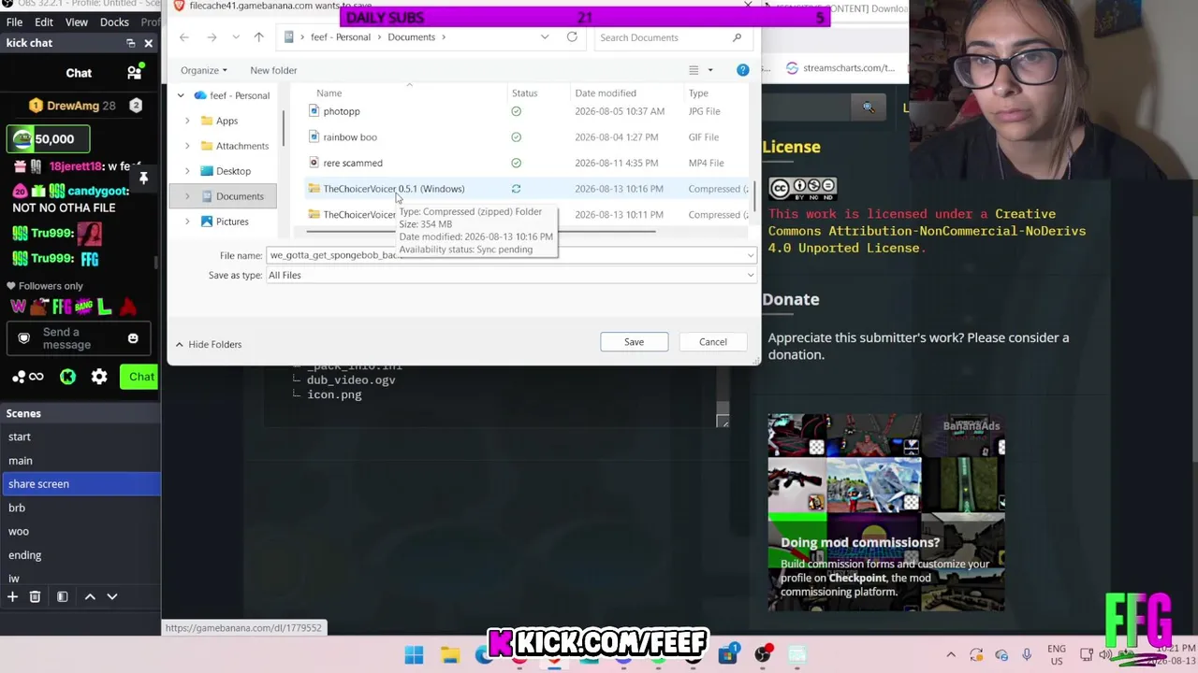The image size is (1198, 673).
Task: Select the rainbow boo GIF file
Action: (x=349, y=137)
